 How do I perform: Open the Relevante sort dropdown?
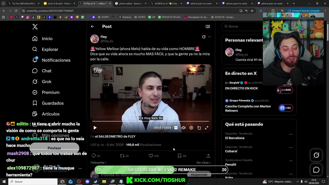pos(98,163)
